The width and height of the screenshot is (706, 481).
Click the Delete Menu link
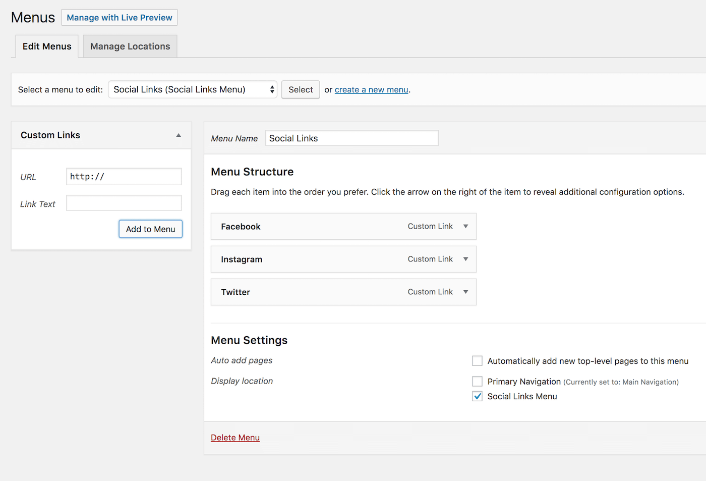(235, 438)
